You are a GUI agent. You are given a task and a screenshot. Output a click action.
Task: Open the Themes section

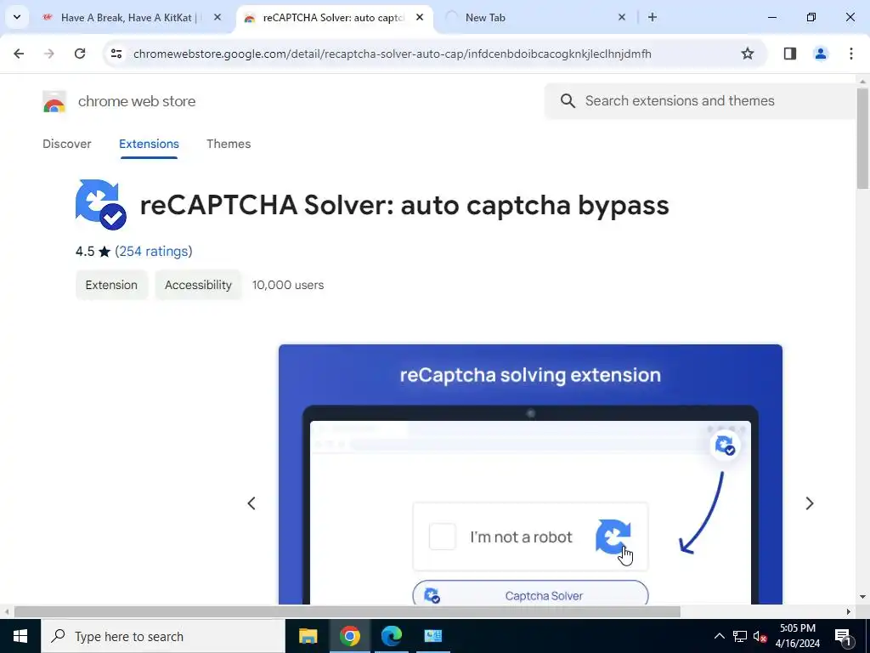coord(229,144)
